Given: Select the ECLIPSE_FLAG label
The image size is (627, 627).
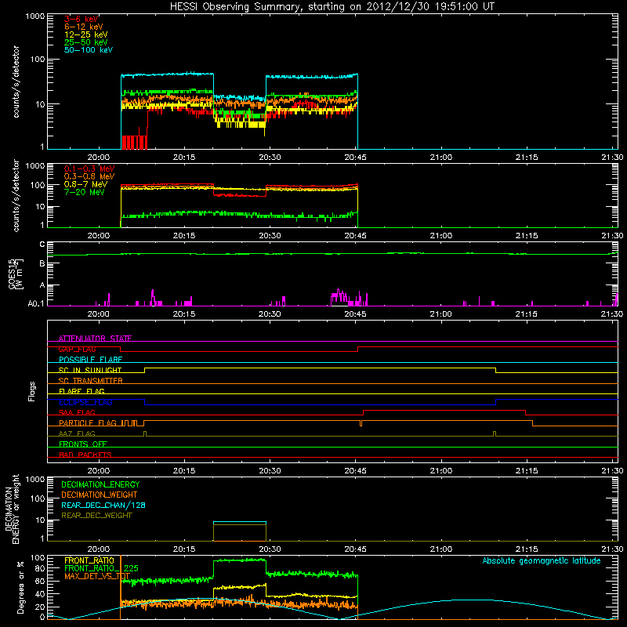Looking at the screenshot, I should (85, 402).
